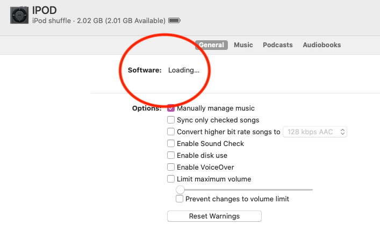380x233 pixels.
Task: Check Prevent changes to volume limit
Action: (180, 199)
